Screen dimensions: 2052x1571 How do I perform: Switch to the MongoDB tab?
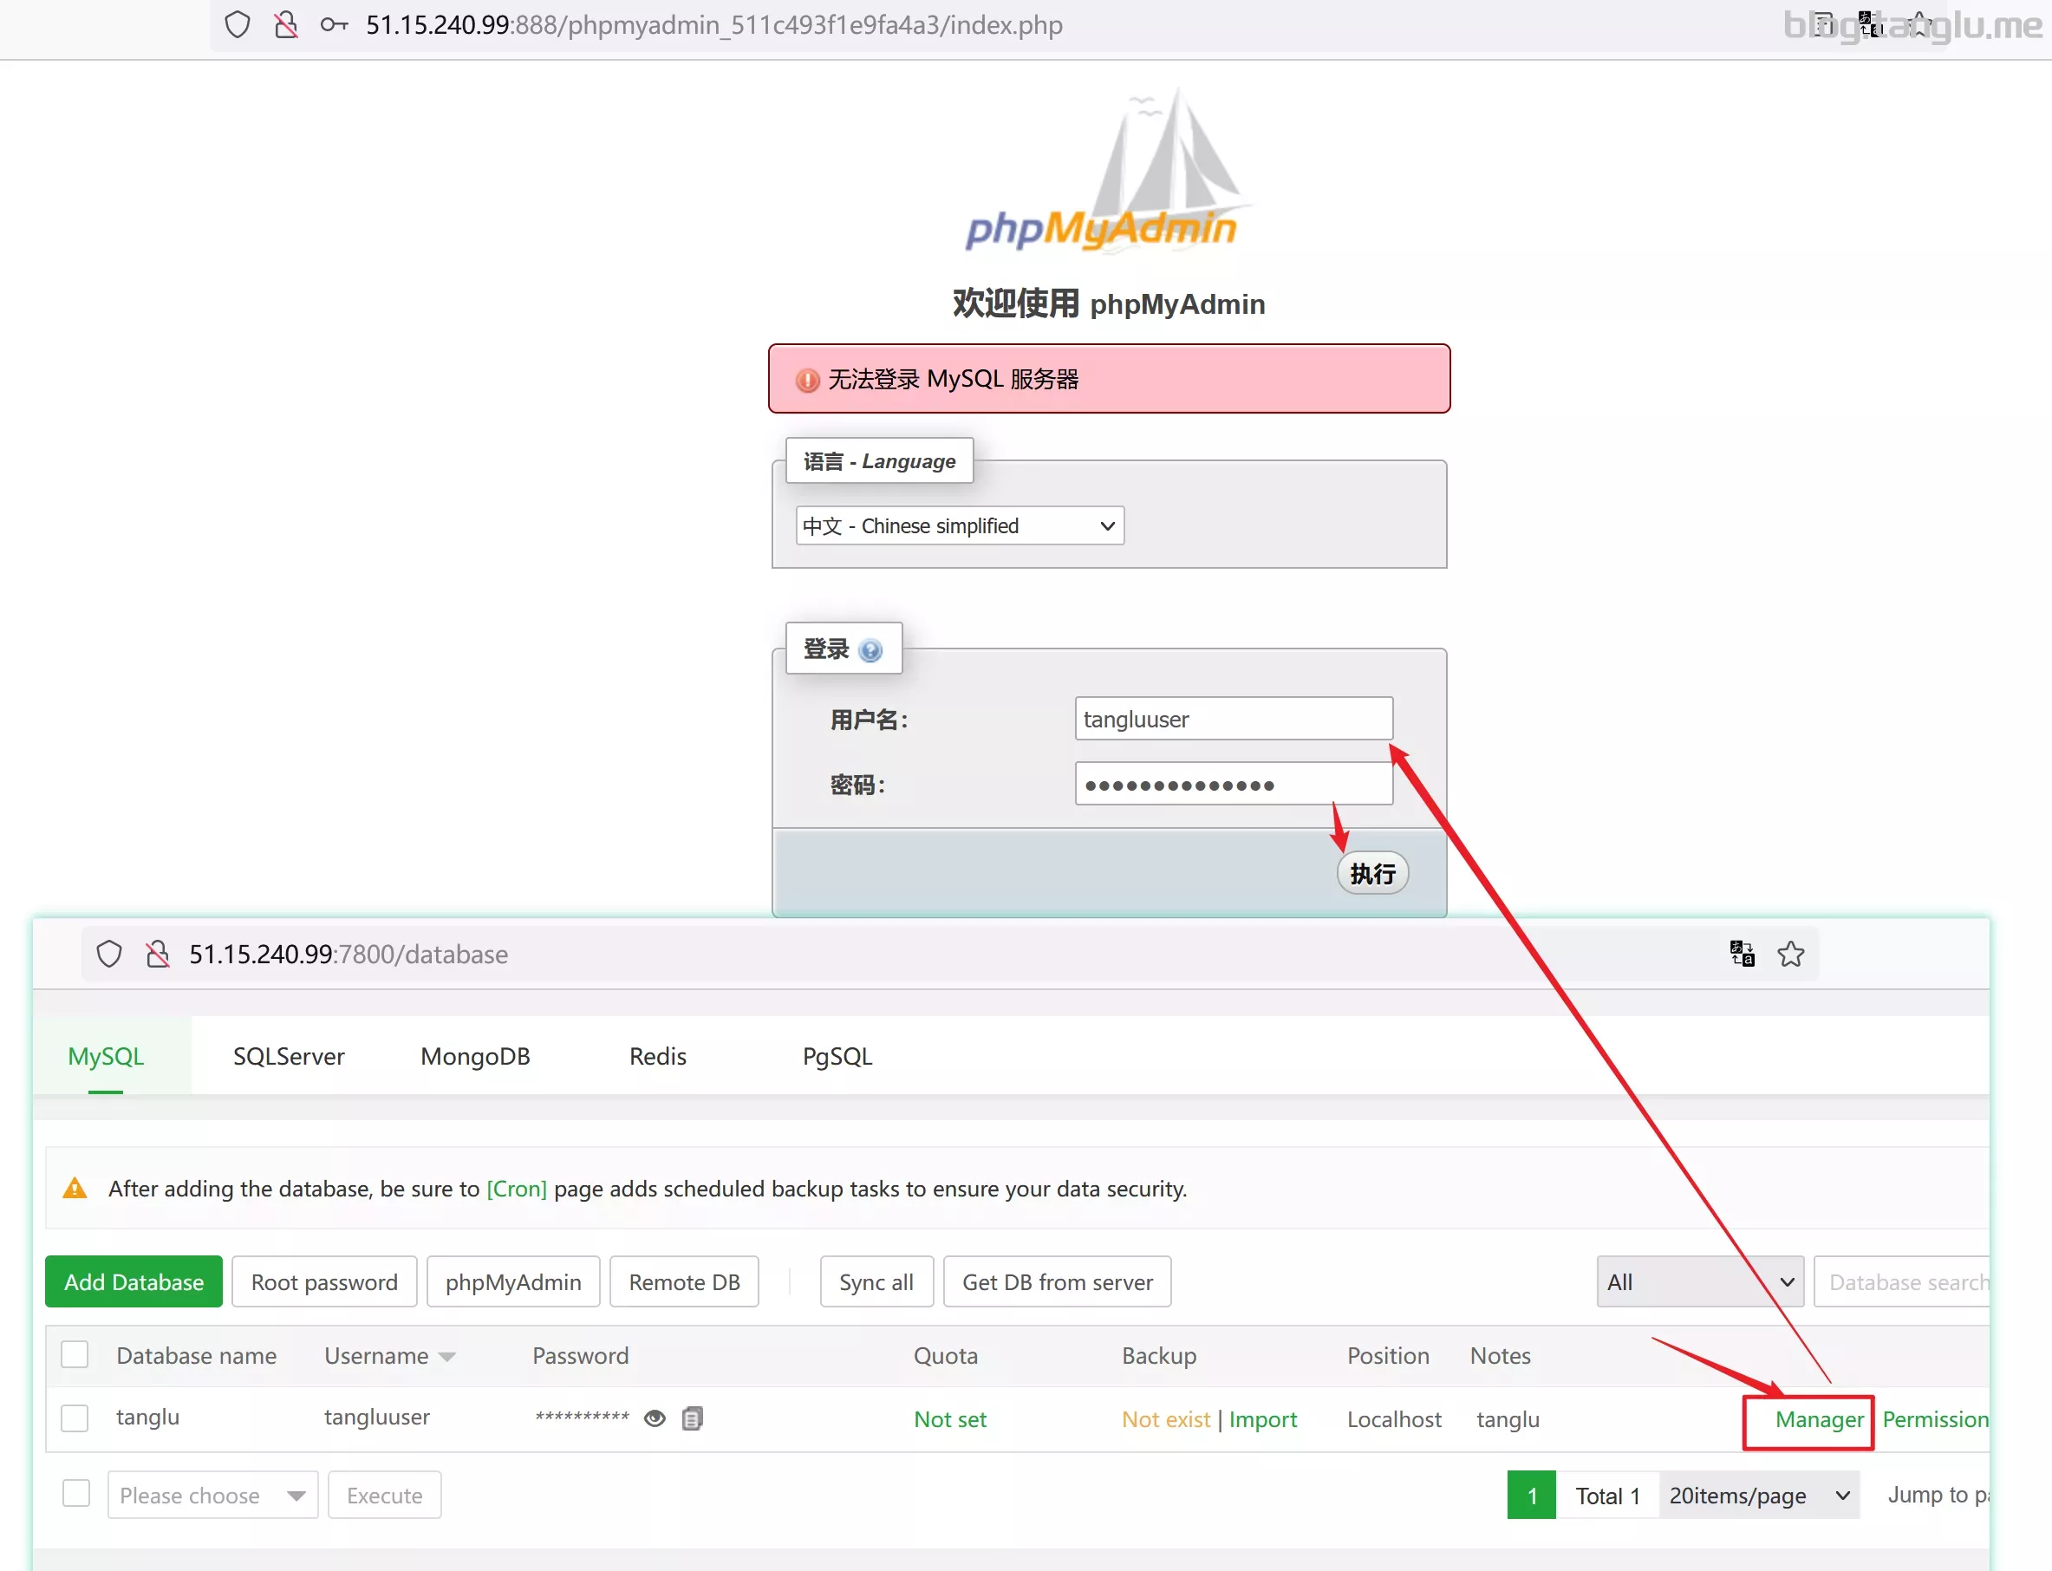click(x=475, y=1056)
